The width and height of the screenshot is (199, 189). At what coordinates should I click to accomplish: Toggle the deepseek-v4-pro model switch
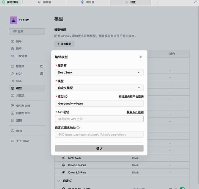(182, 188)
